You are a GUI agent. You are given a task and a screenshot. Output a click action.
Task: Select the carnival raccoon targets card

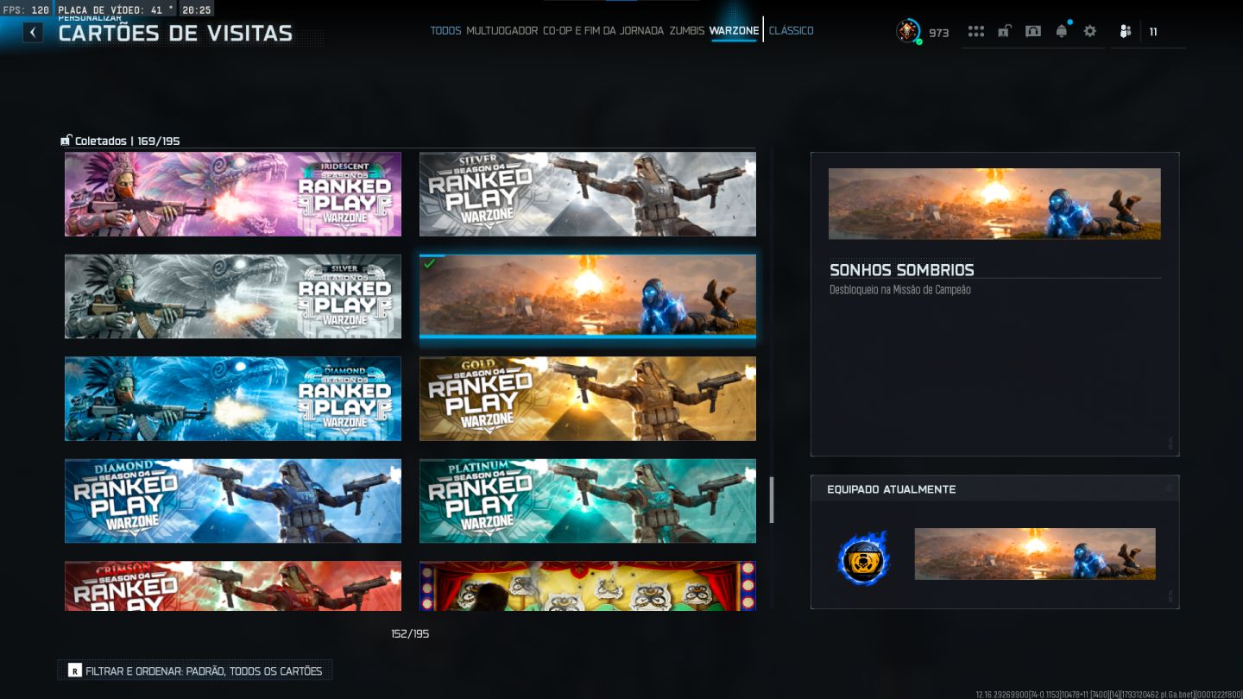click(588, 586)
